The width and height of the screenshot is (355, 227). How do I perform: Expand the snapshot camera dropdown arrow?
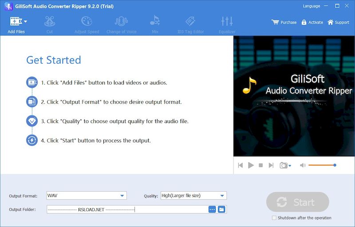click(x=290, y=166)
